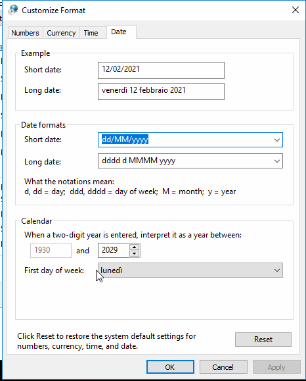Click the Apply button
This screenshot has height=381, width=306.
[x=276, y=367]
